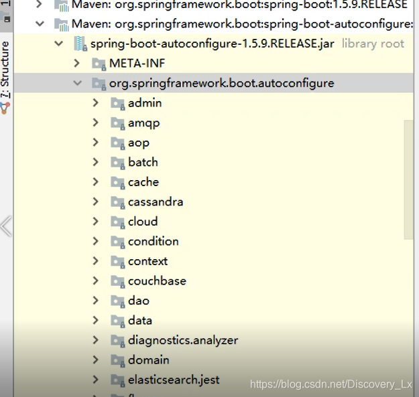The image size is (419, 397).
Task: Expand the aop package
Action: point(96,143)
